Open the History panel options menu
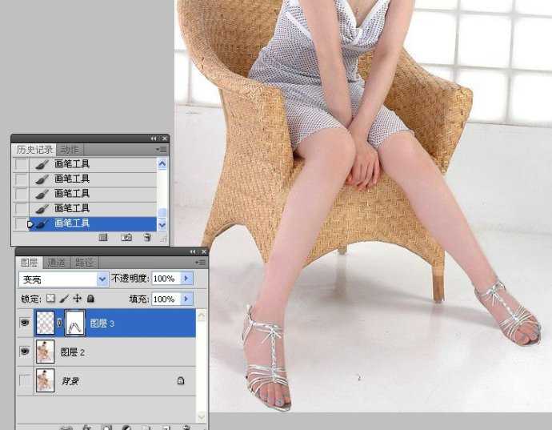Image resolution: width=552 pixels, height=430 pixels. (162, 150)
